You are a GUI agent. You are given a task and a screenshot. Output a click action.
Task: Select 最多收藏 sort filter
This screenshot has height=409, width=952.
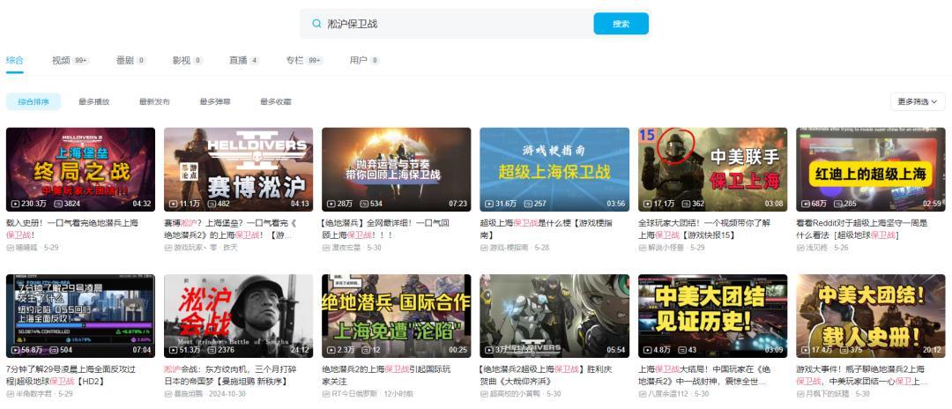(276, 102)
